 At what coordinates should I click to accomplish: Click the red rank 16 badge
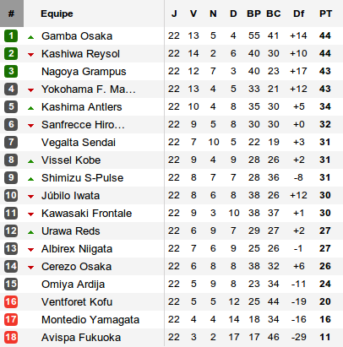[11, 301]
